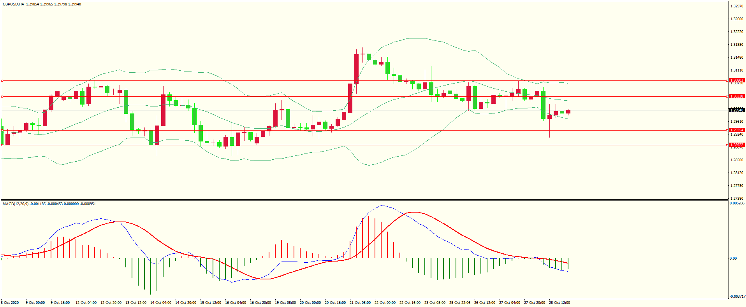The height and width of the screenshot is (307, 746).
Task: Click the 28 Oct 12:00 time label
Action: click(x=559, y=303)
